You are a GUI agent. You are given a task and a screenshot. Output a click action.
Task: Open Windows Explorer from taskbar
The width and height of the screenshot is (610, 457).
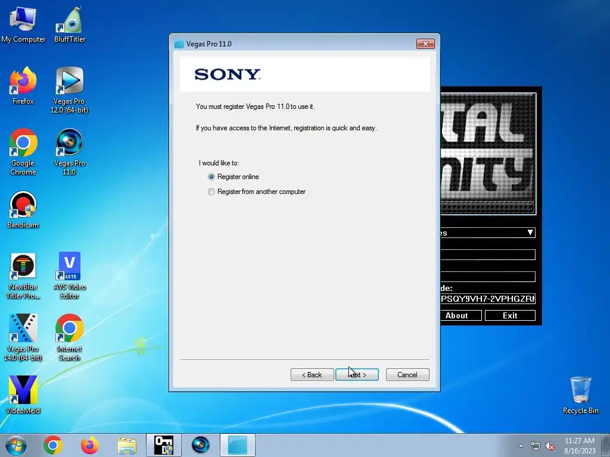tap(127, 445)
